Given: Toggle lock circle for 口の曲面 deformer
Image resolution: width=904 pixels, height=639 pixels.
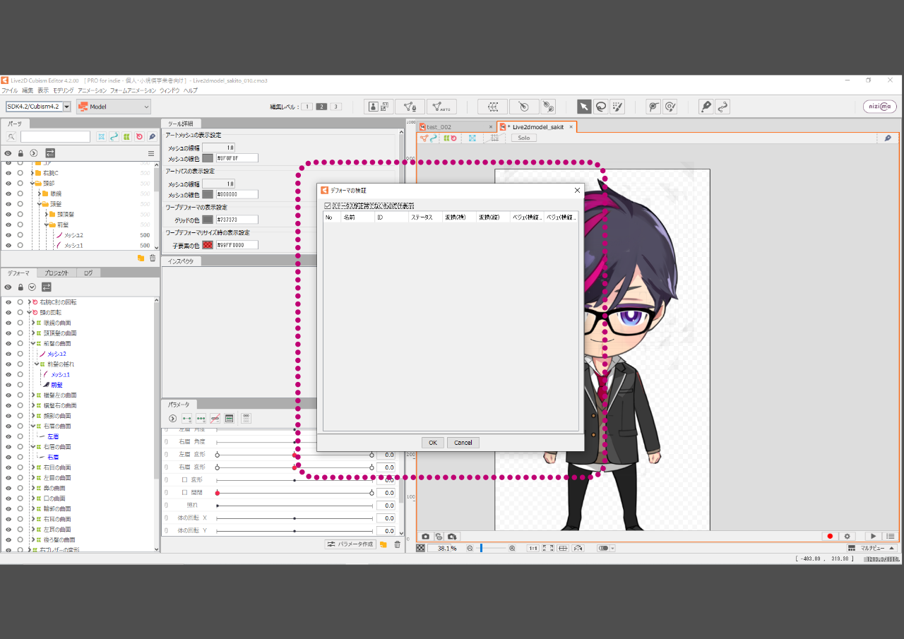Looking at the screenshot, I should pos(20,498).
